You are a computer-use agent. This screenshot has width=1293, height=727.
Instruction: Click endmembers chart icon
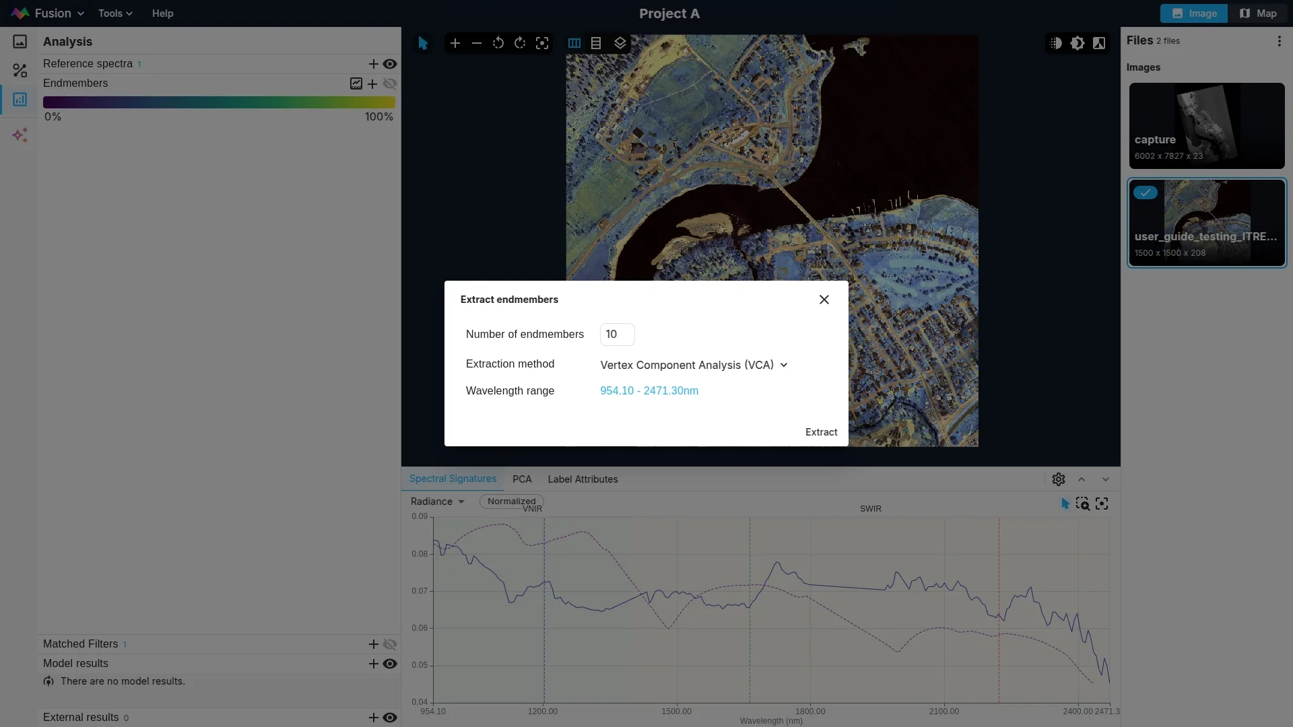pyautogui.click(x=356, y=84)
